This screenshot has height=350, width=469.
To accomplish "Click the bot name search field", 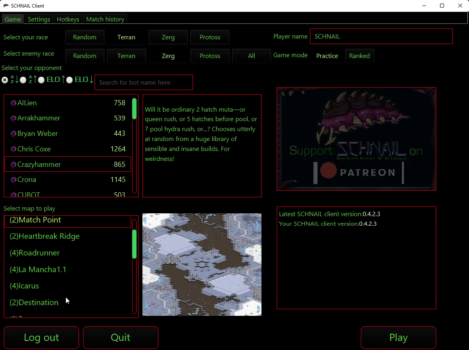I will (x=143, y=82).
